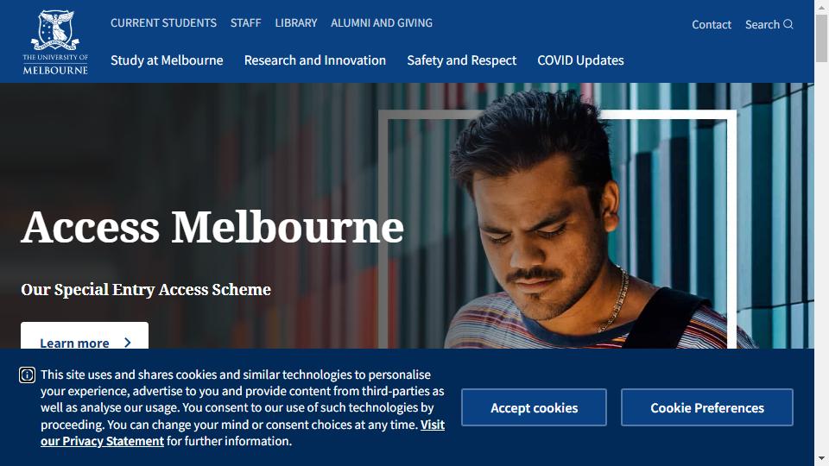Click the cookie notice info icon
This screenshot has width=829, height=466.
[x=27, y=375]
